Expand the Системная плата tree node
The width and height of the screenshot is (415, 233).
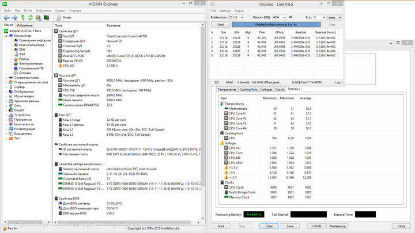pyautogui.click(x=6, y=78)
